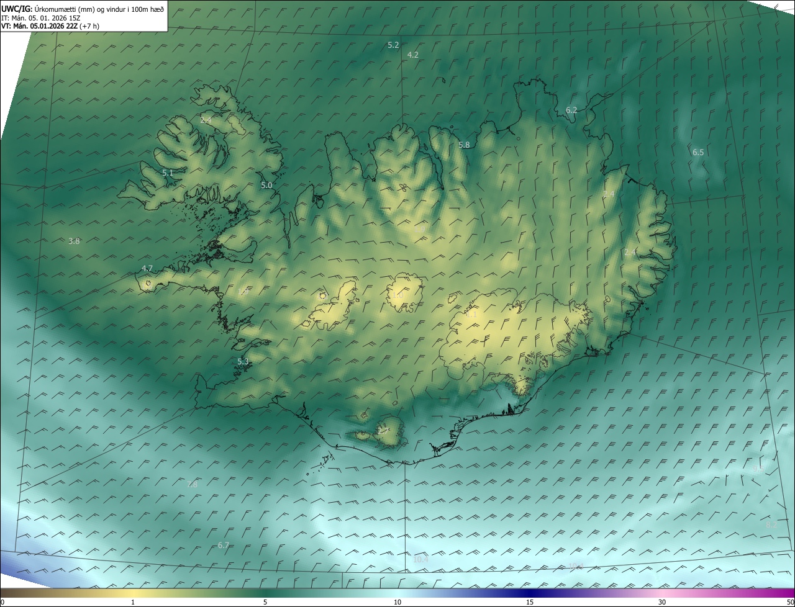795x607 pixels.
Task: Click the 7.8 value southwest of Iceland
Action: [x=192, y=485]
